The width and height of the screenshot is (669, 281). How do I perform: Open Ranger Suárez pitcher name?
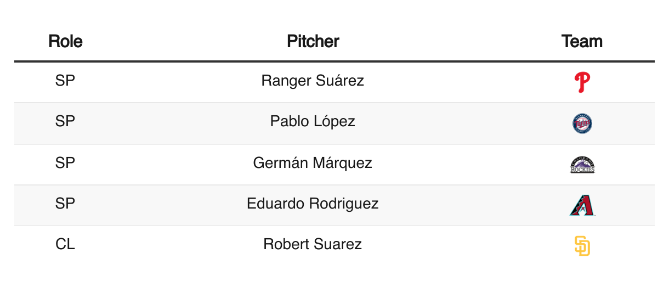313,81
